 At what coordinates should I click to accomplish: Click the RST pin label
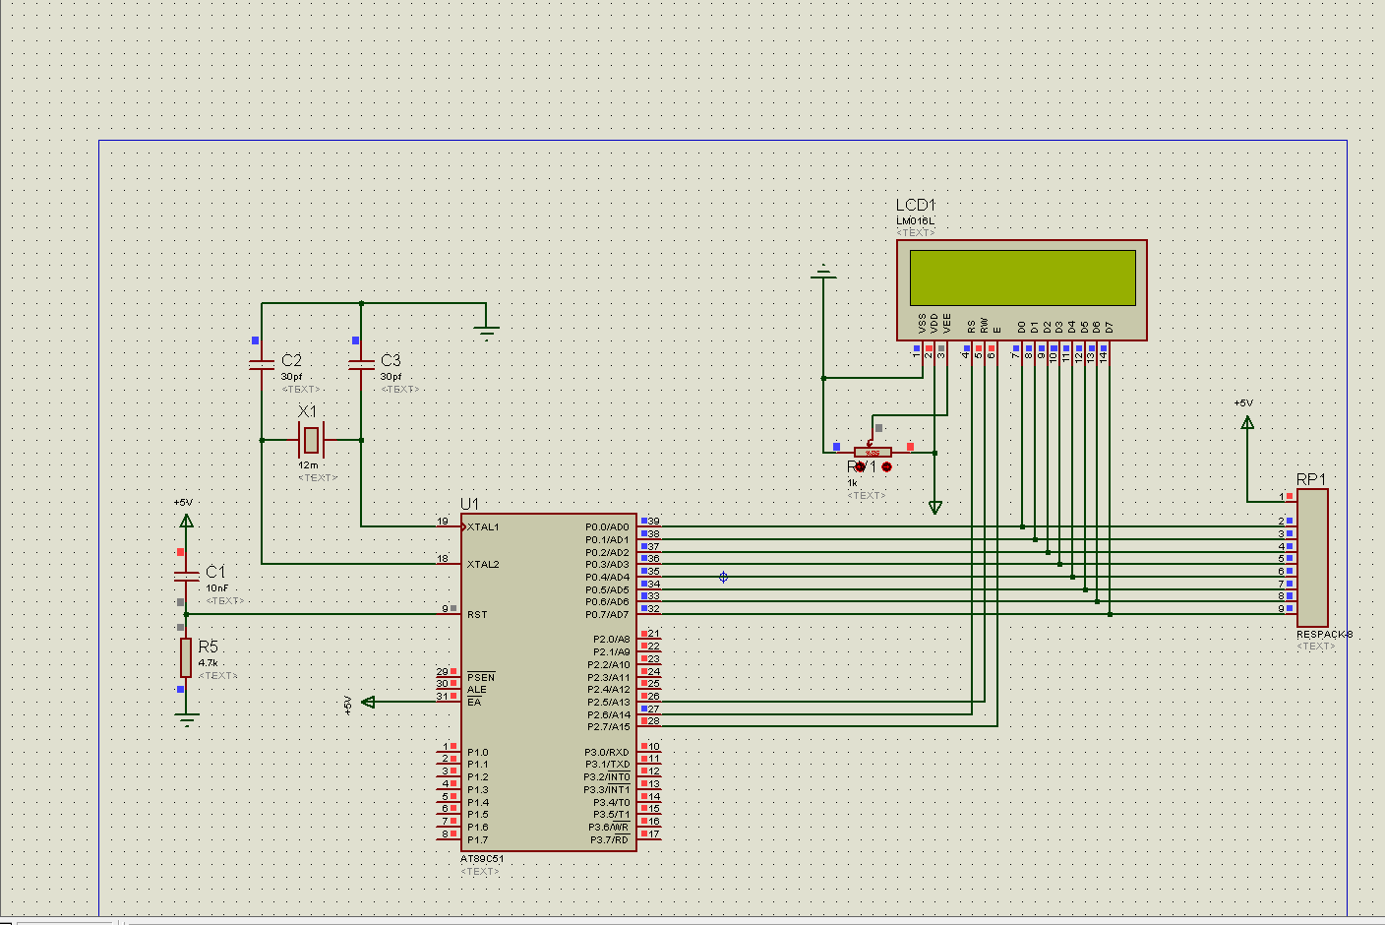click(x=477, y=615)
